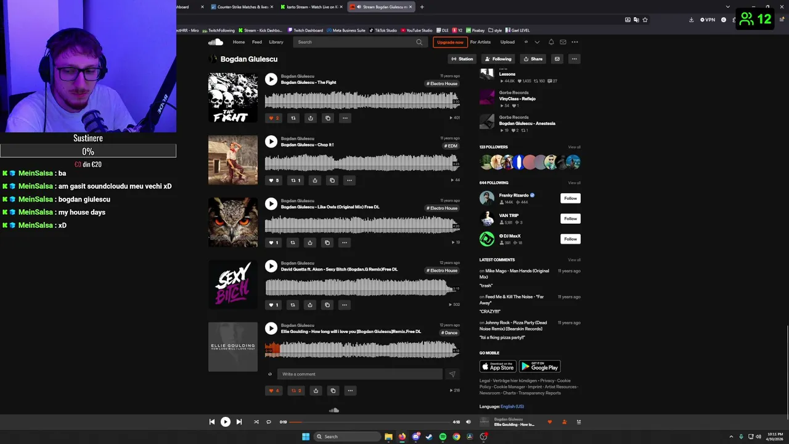Image resolution: width=789 pixels, height=444 pixels.
Task: Click the Upgrade now button
Action: [x=450, y=42]
